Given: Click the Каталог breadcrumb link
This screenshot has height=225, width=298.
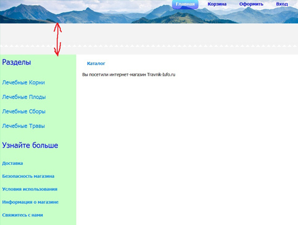Looking at the screenshot, I should (x=96, y=63).
